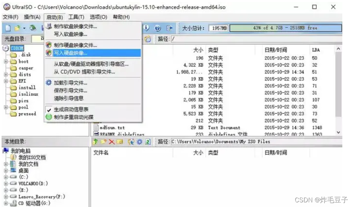Select the casper folder in tree
The height and width of the screenshot is (207, 354).
pyautogui.click(x=26, y=68)
